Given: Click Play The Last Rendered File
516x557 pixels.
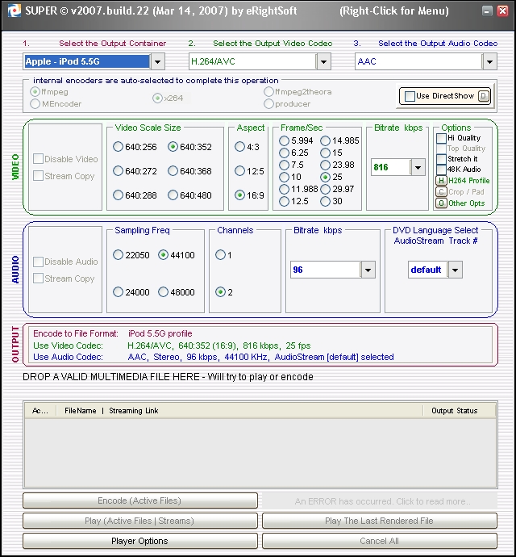Looking at the screenshot, I should [x=380, y=521].
